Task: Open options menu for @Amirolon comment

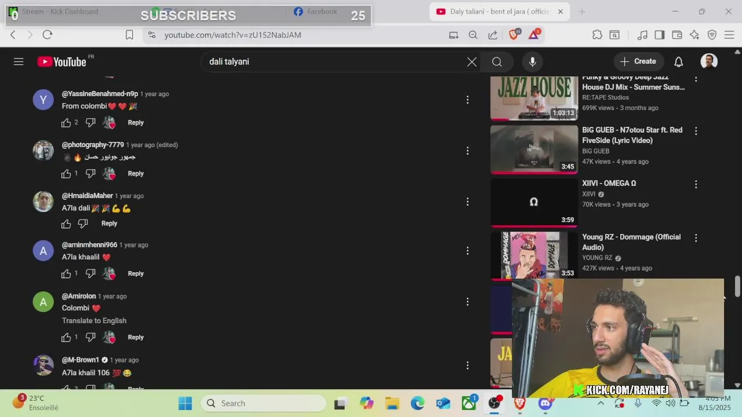Action: point(467,302)
